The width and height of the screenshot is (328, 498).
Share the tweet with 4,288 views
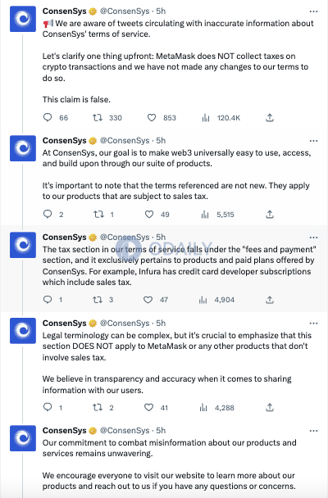(270, 407)
